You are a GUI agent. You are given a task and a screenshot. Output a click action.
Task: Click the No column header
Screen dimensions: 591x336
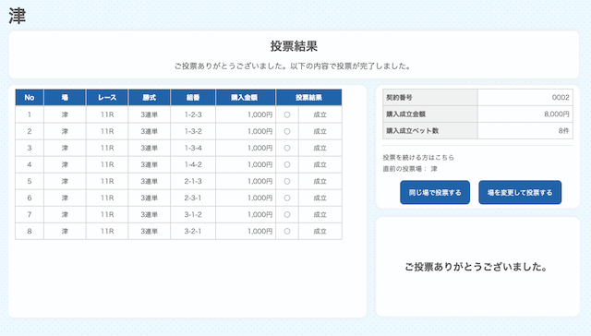[30, 98]
